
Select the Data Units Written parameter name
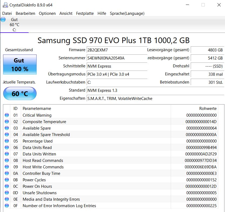pyautogui.click(x=39, y=154)
